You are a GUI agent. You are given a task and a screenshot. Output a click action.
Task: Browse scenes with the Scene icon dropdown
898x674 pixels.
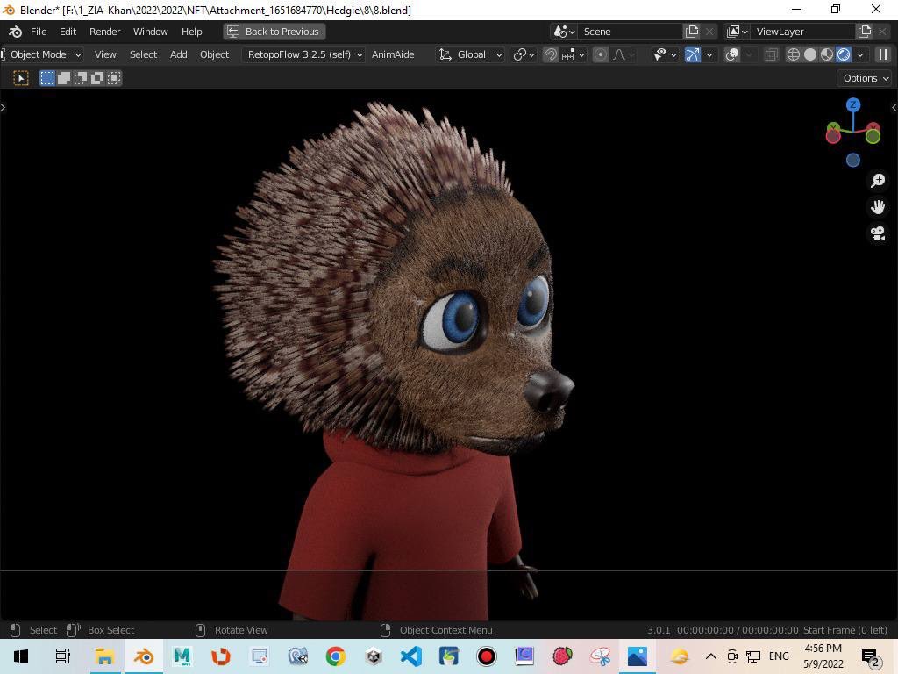tap(564, 32)
